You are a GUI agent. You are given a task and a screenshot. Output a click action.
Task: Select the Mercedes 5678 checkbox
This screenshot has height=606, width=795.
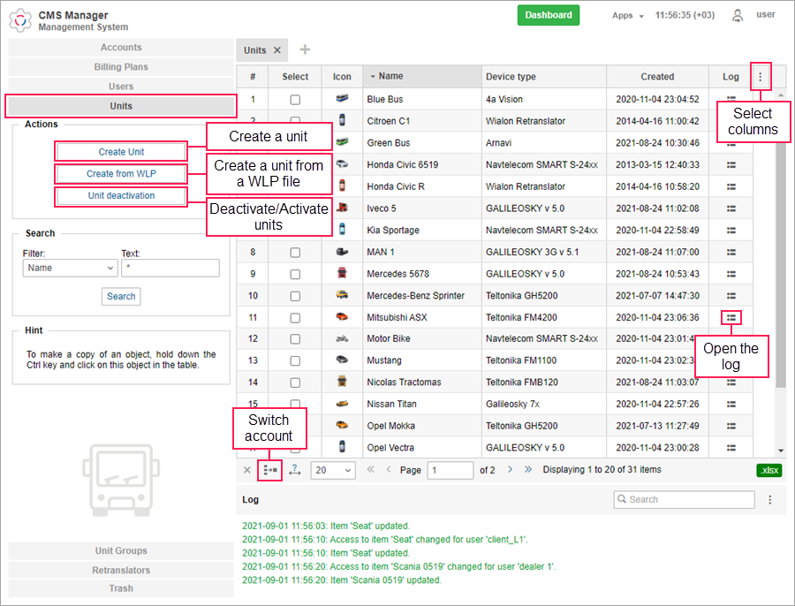pos(295,275)
